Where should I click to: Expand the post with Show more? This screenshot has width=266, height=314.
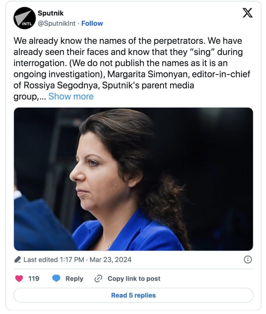coord(71,96)
